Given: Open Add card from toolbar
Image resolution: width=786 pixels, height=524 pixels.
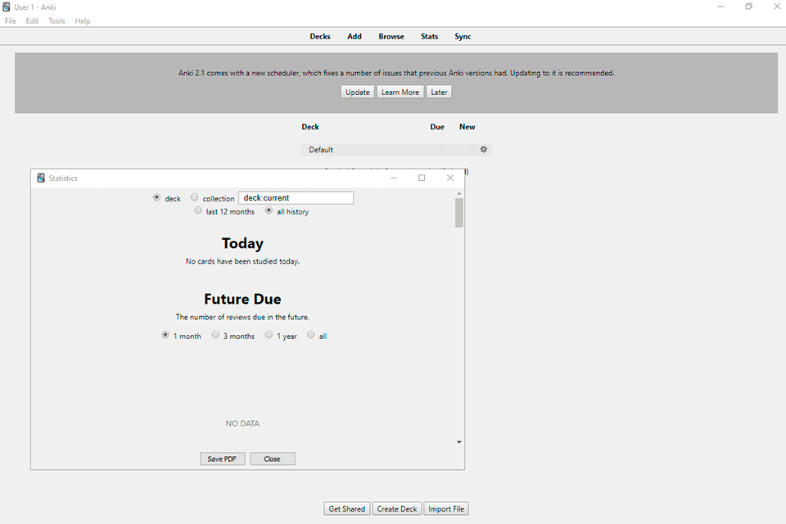Looking at the screenshot, I should (355, 37).
